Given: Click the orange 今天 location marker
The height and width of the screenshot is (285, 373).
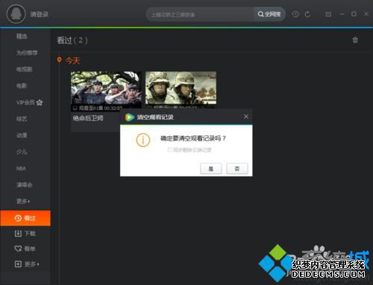Looking at the screenshot, I should 59,60.
